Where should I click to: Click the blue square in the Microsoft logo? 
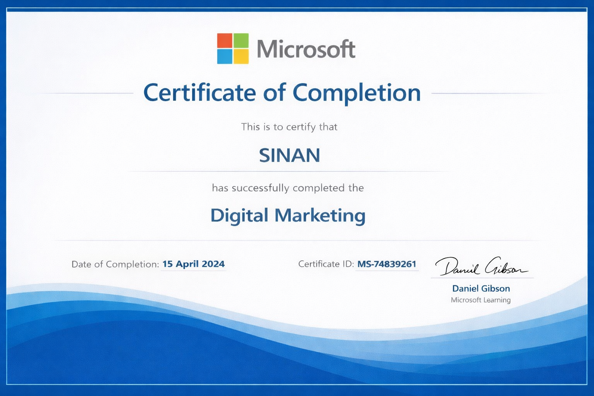click(x=225, y=56)
